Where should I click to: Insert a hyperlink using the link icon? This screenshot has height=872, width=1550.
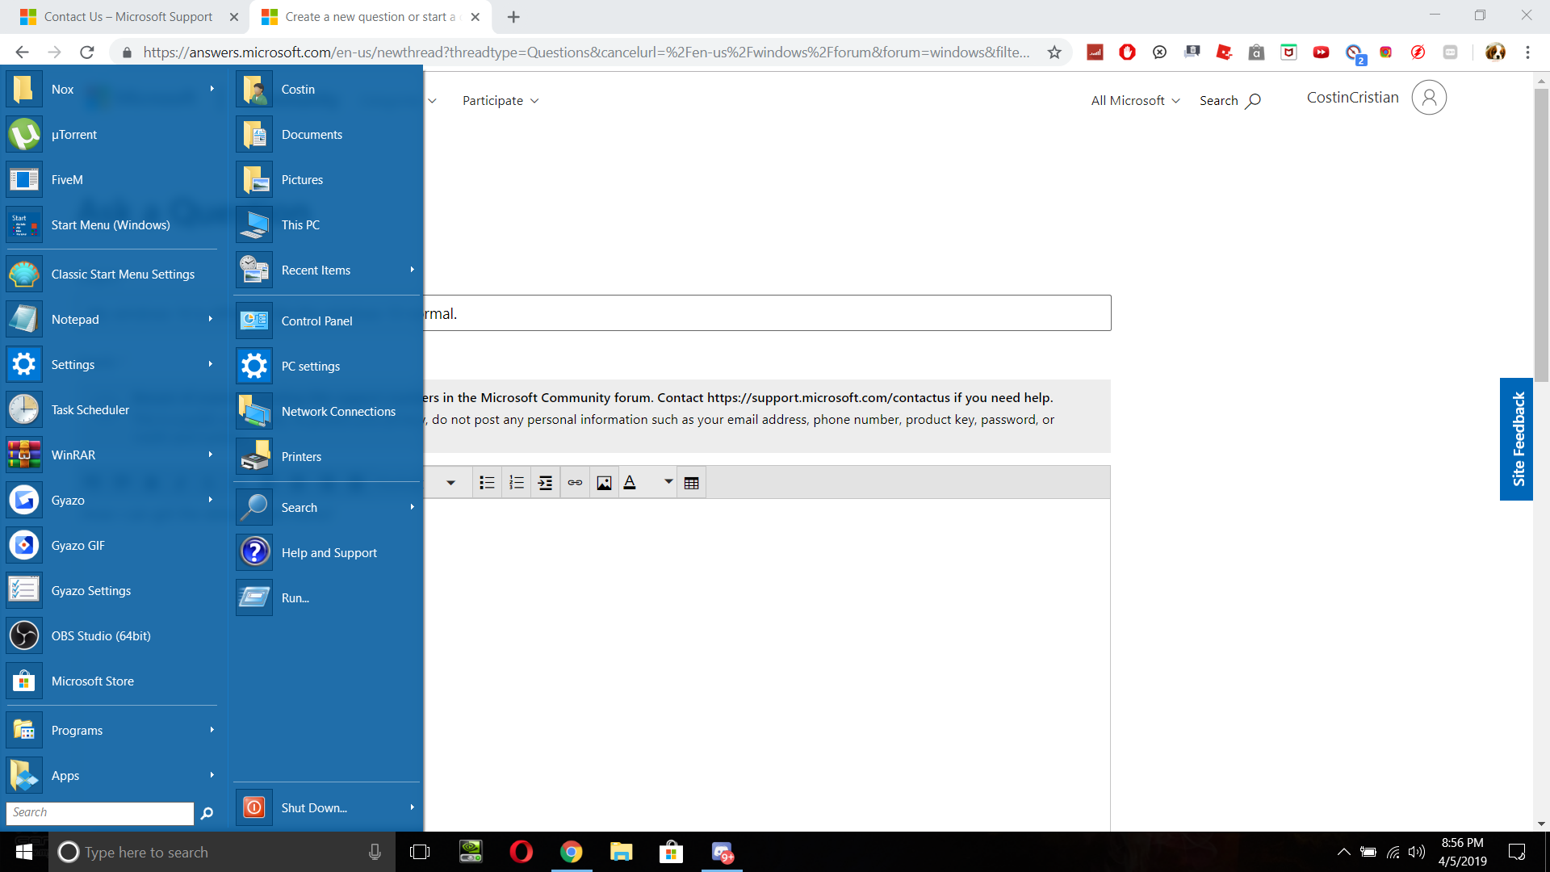pyautogui.click(x=575, y=483)
